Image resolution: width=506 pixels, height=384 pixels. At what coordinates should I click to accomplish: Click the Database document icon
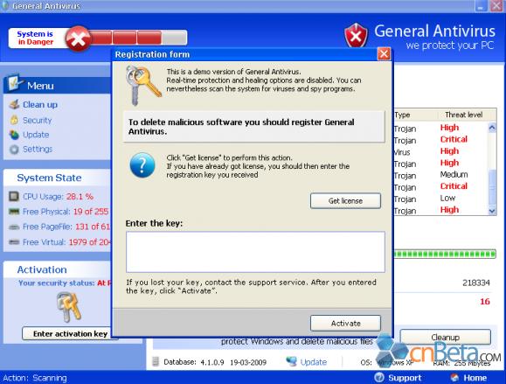(156, 362)
